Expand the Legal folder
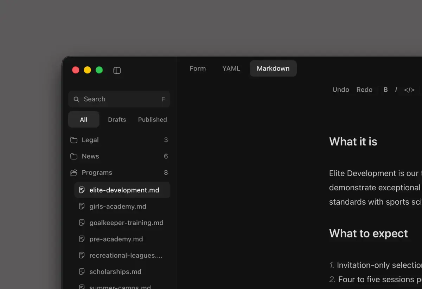This screenshot has height=289, width=422. (x=119, y=140)
